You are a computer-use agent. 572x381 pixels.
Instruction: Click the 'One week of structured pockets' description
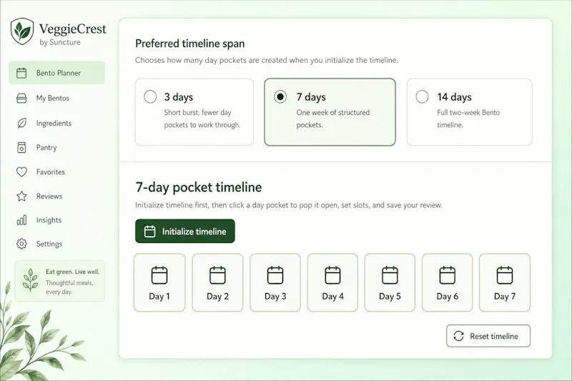point(332,119)
